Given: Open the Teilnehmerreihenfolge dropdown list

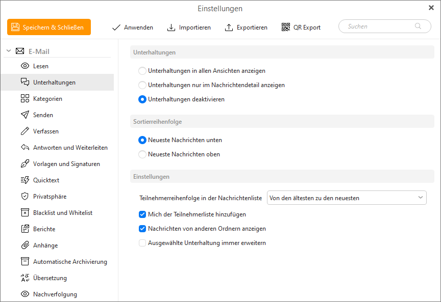Looking at the screenshot, I should [347, 198].
